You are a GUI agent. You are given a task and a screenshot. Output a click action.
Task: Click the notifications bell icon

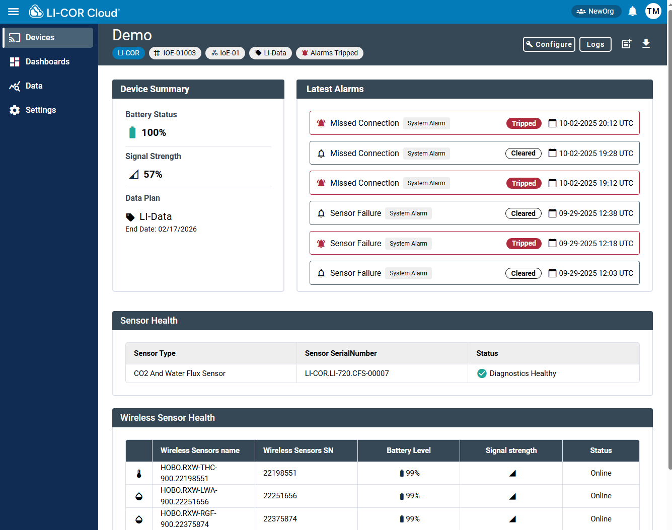pos(633,12)
